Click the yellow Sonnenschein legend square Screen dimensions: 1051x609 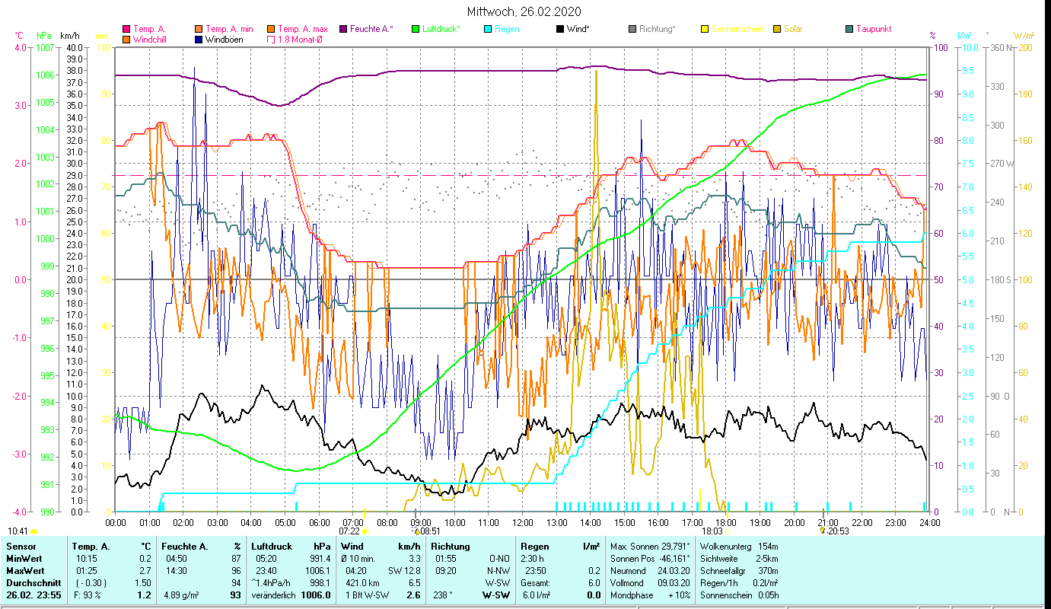click(x=705, y=30)
